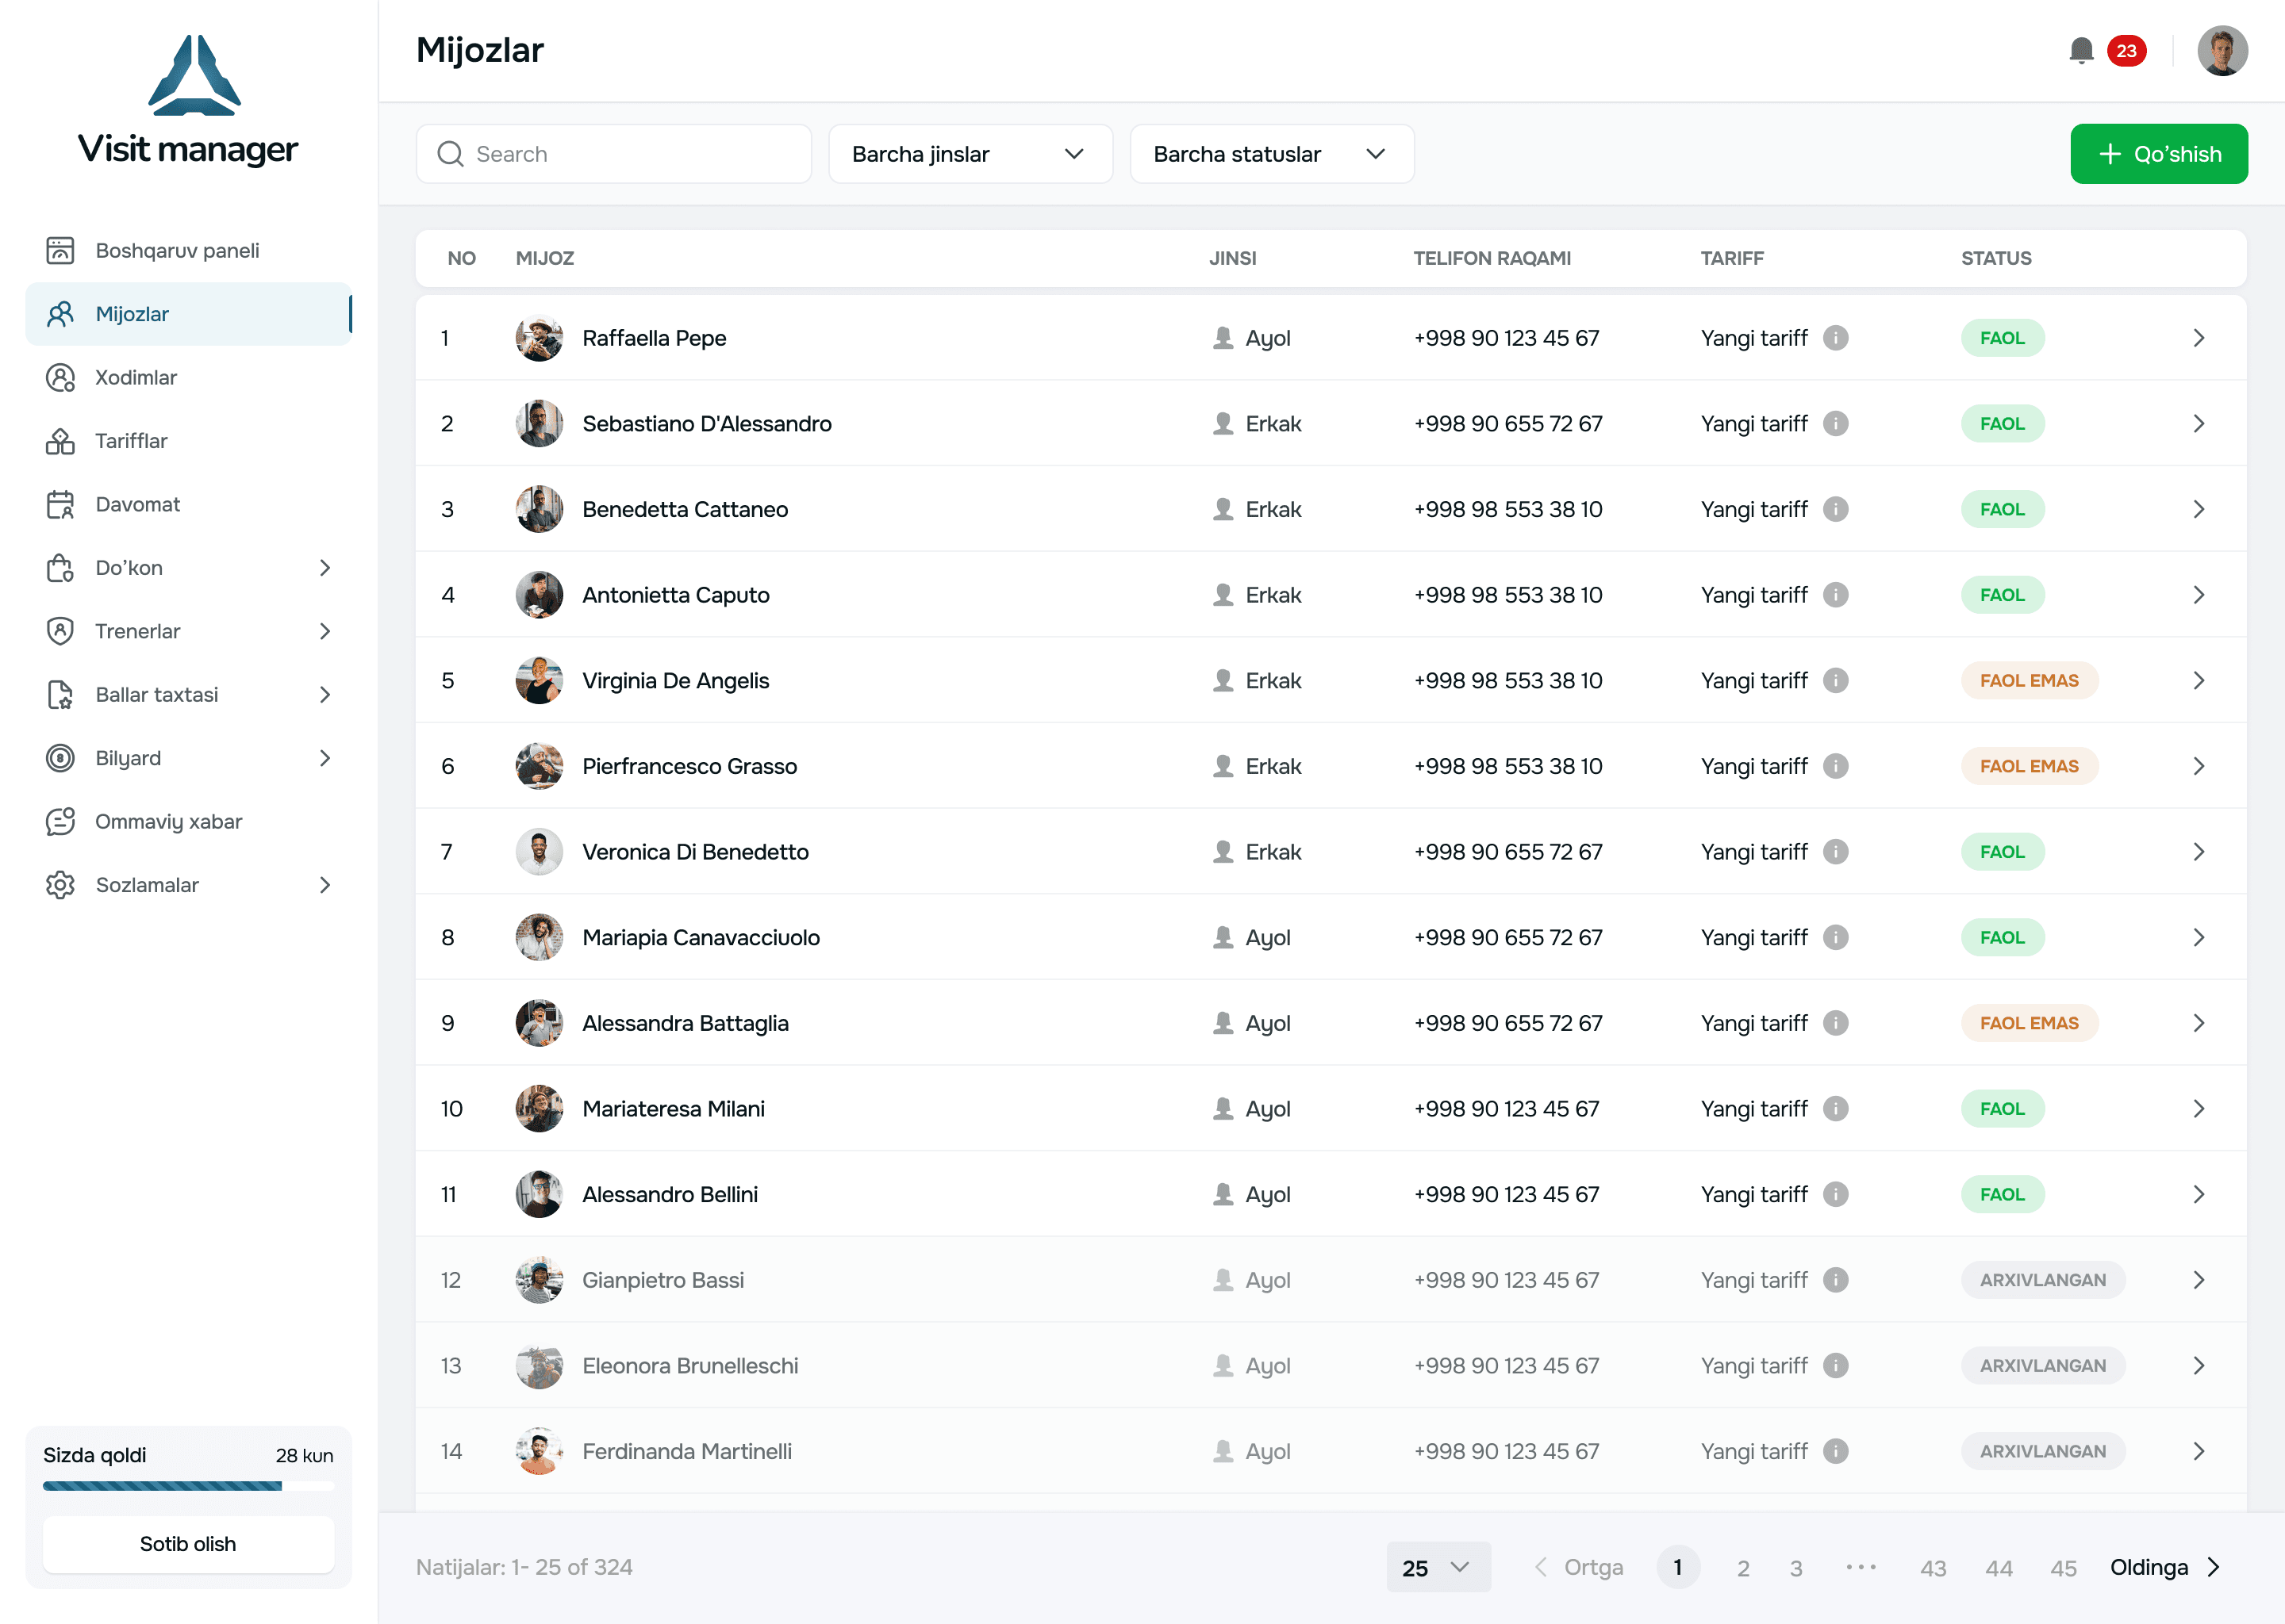
Task: Open row arrow for Pierfrancesco Grasso
Action: pyautogui.click(x=2198, y=766)
